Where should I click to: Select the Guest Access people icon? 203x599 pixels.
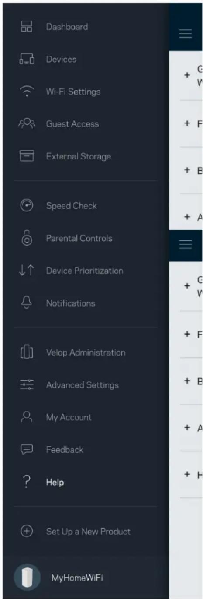click(27, 124)
